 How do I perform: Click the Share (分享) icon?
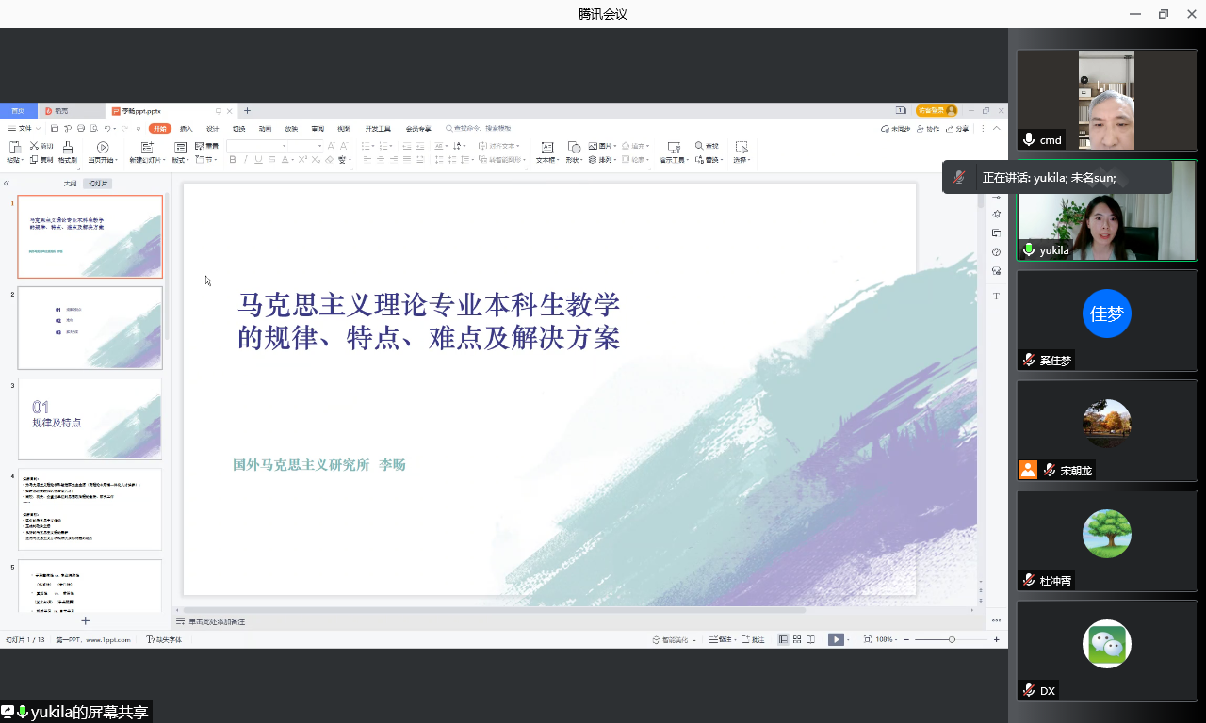[x=957, y=129]
